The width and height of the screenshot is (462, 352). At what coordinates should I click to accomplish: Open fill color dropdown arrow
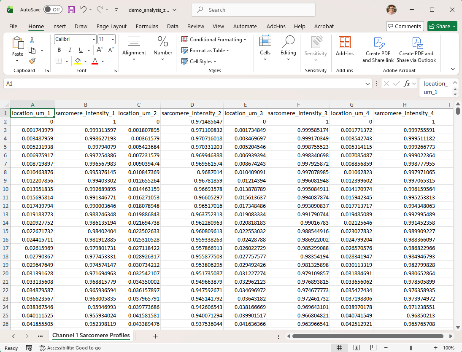(x=86, y=61)
